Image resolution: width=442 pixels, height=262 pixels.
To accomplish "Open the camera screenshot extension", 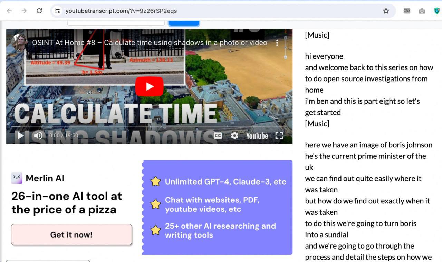I will (422, 11).
